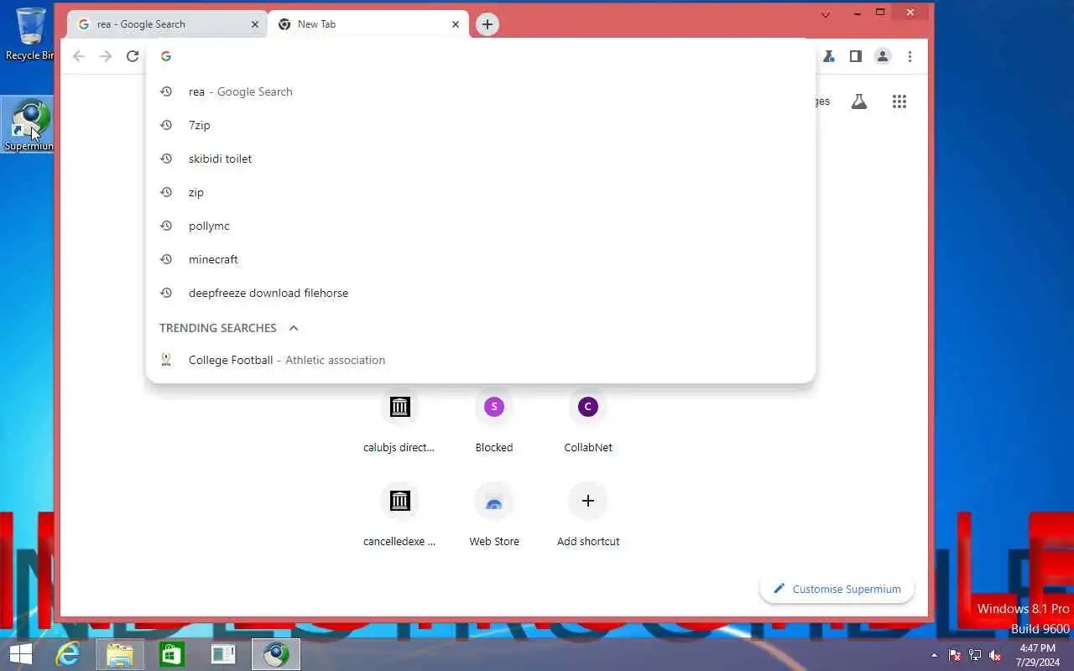1074x671 pixels.
Task: Show hidden tray icons arrow
Action: 935,655
